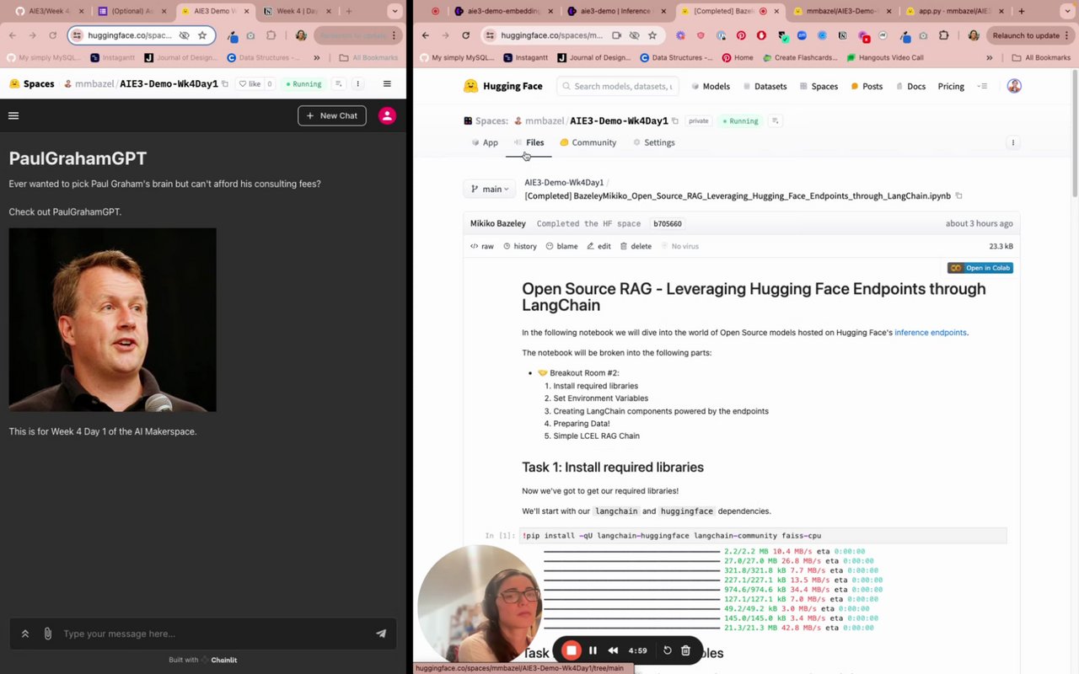Open the Hugging Face profile avatar menu

click(1014, 86)
